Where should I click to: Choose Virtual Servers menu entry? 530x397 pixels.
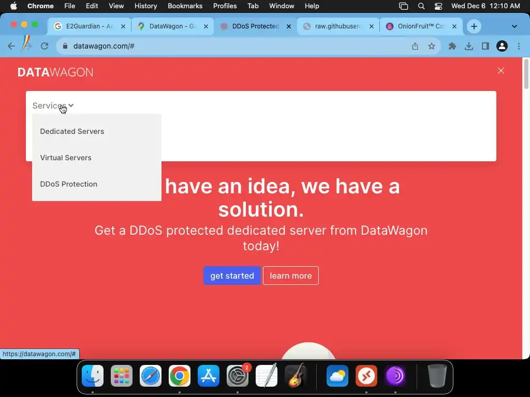[x=66, y=158]
